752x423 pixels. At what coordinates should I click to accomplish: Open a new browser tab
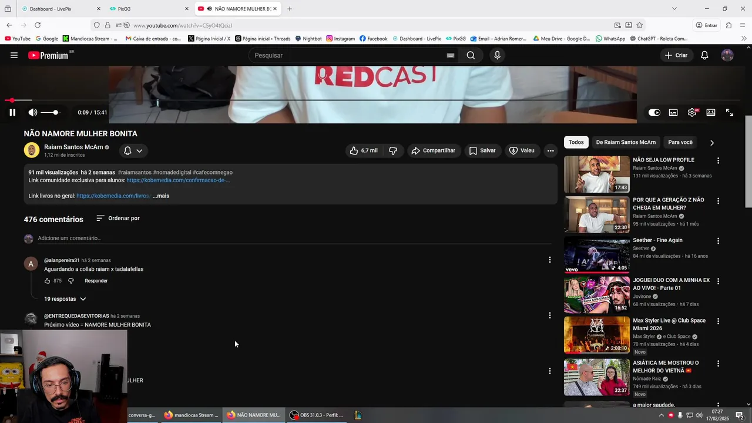289,9
